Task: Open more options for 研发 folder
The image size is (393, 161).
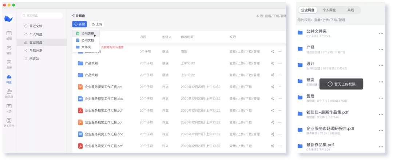Action: pos(381,82)
